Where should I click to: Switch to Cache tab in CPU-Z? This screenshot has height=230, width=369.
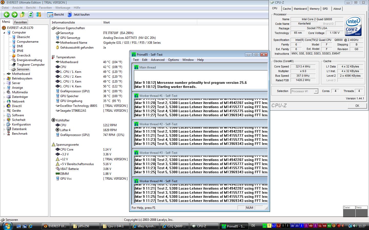point(287,9)
